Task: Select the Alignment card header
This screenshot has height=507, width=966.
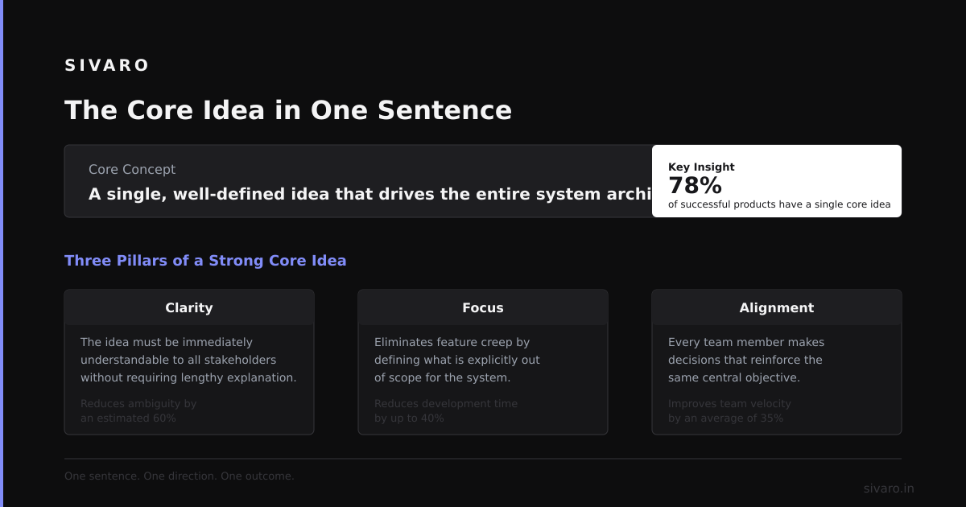Action: click(777, 307)
